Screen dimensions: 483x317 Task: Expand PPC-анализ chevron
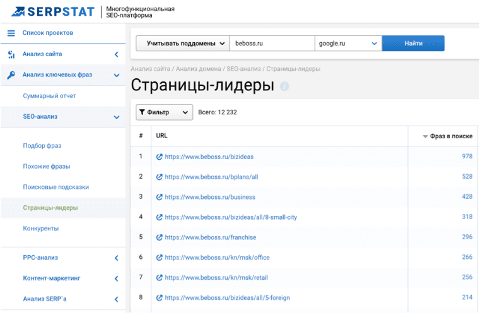pyautogui.click(x=117, y=258)
